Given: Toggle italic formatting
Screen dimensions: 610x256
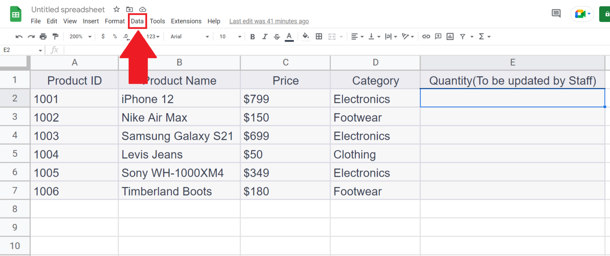Looking at the screenshot, I should (265, 37).
